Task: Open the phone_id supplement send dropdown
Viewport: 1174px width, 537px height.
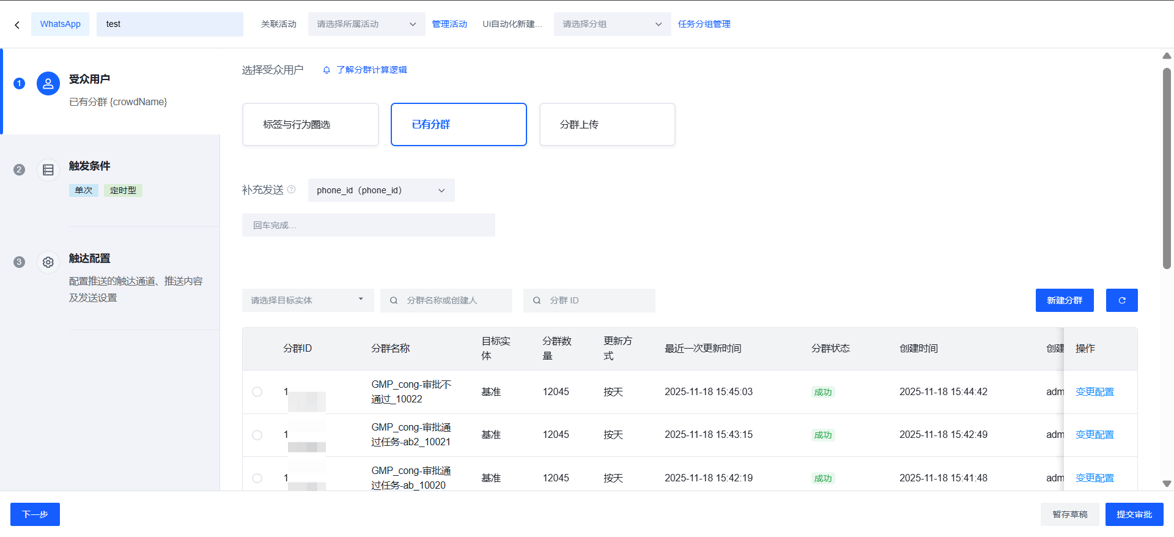Action: [x=381, y=190]
